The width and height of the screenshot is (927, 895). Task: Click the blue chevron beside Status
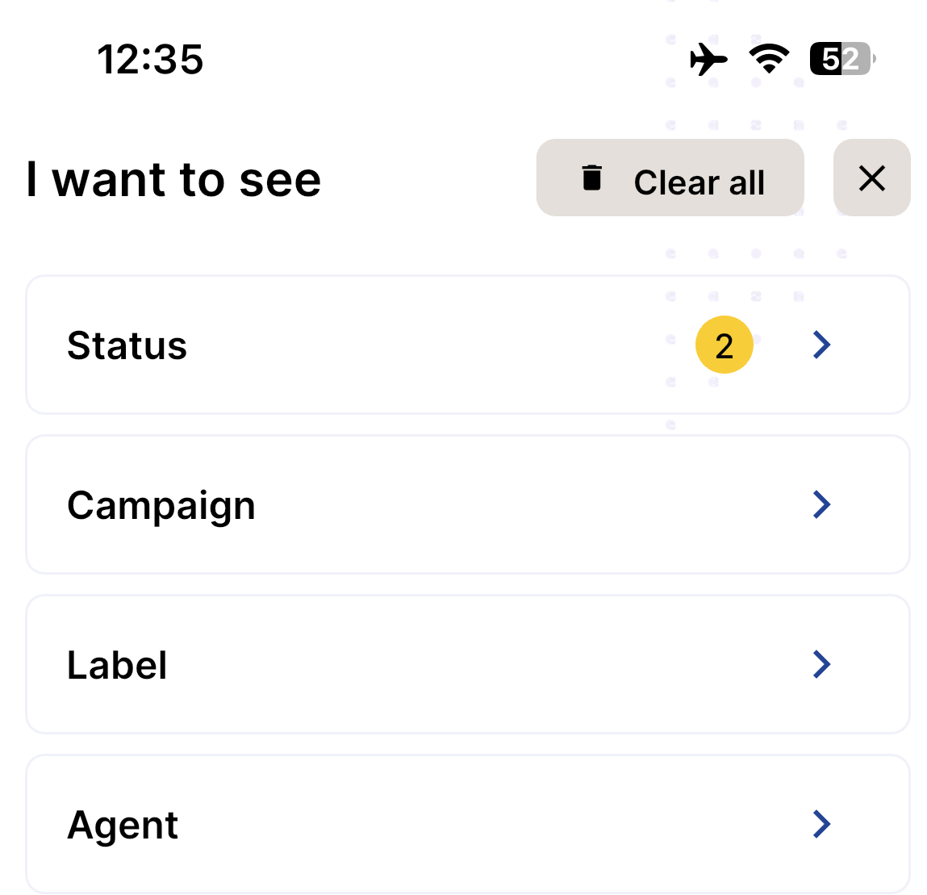click(x=821, y=345)
